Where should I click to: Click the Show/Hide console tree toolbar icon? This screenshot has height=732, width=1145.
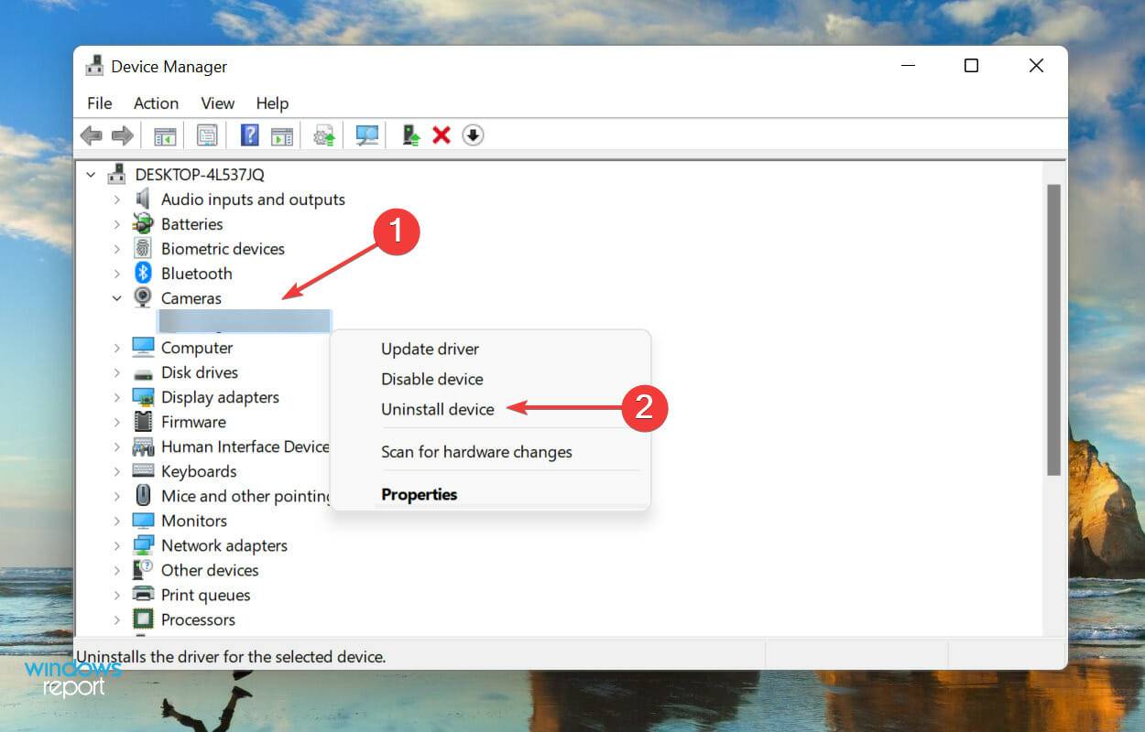[166, 135]
